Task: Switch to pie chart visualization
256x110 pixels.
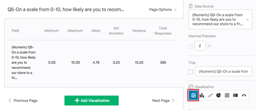Action: [x=219, y=95]
